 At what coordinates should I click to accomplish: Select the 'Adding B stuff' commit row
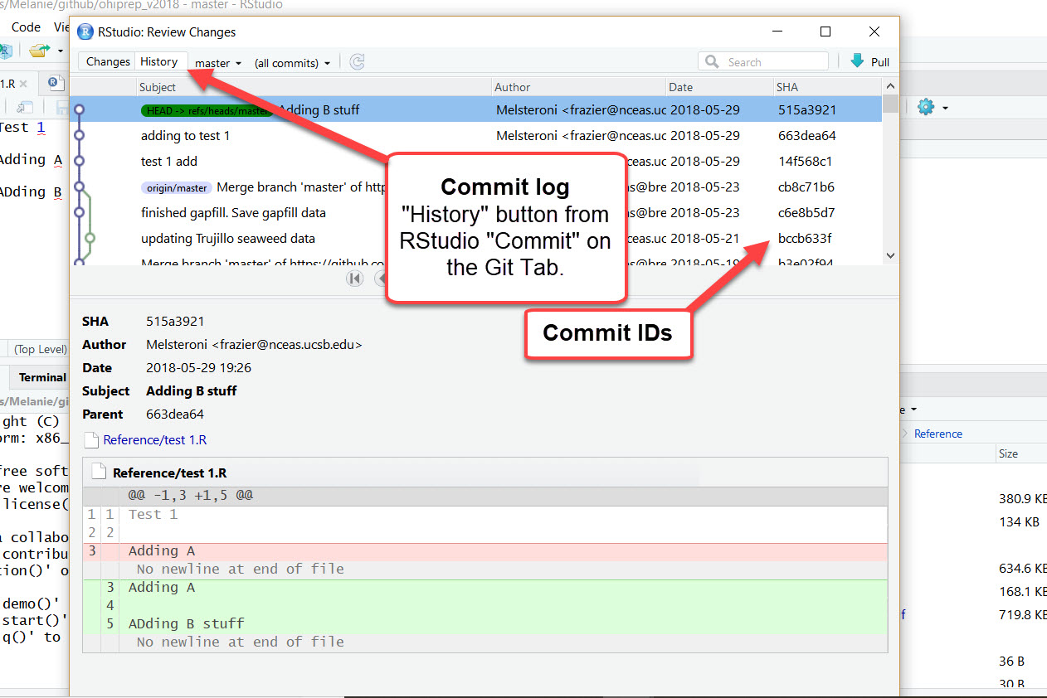tap(476, 109)
